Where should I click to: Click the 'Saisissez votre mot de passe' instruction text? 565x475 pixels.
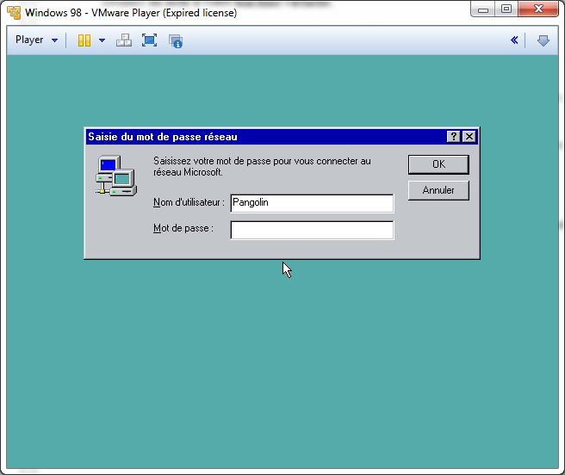point(262,166)
